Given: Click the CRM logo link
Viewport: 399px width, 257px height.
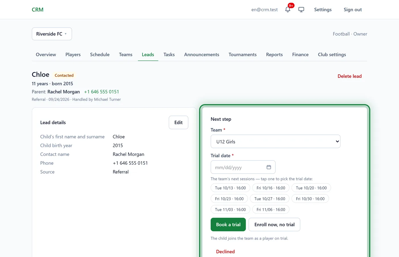Looking at the screenshot, I should [x=38, y=10].
